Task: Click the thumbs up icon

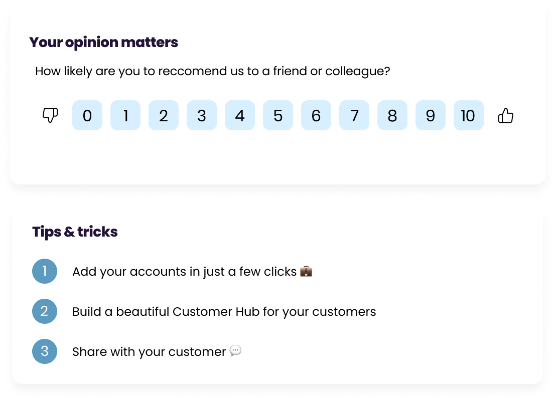Action: [505, 116]
